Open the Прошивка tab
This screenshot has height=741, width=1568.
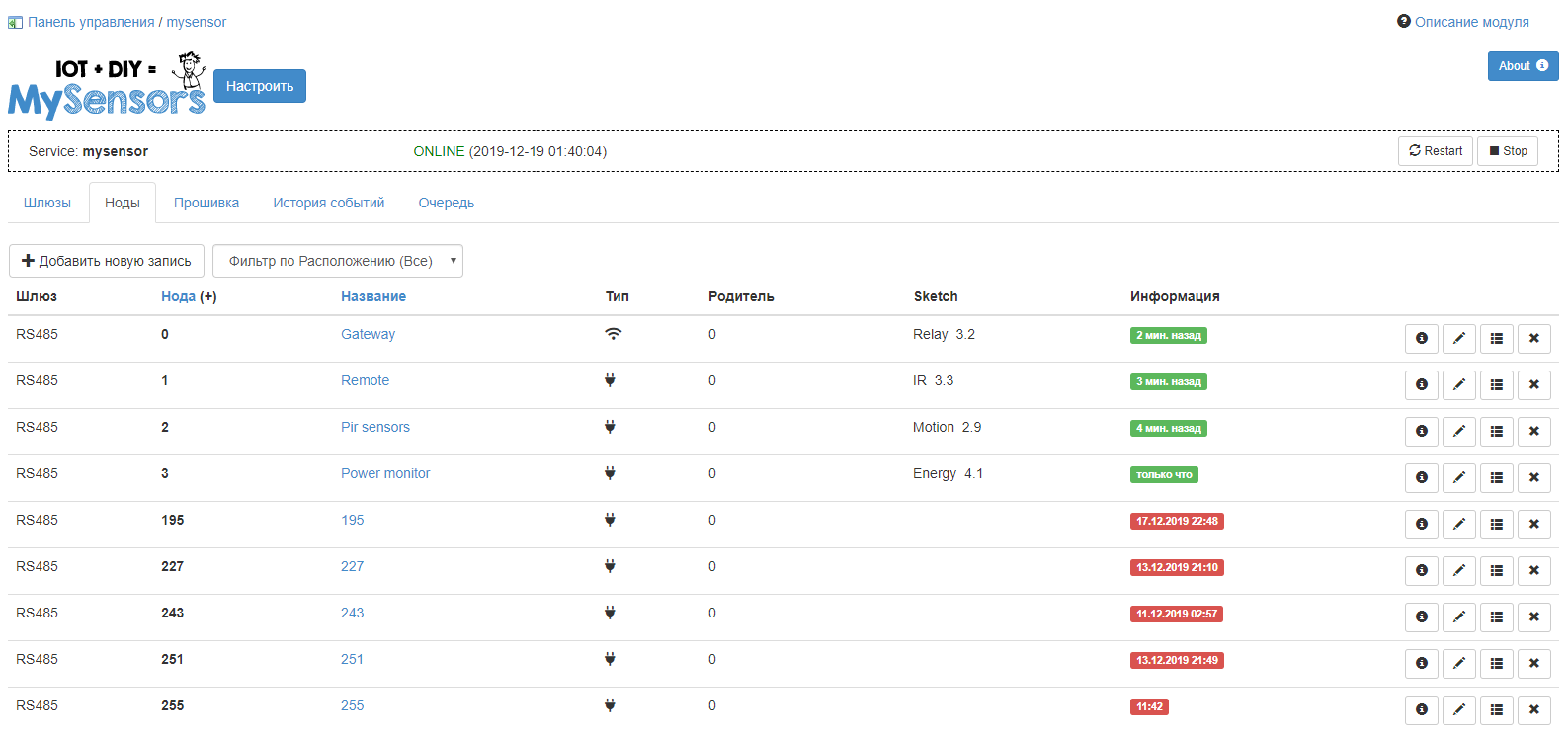206,203
